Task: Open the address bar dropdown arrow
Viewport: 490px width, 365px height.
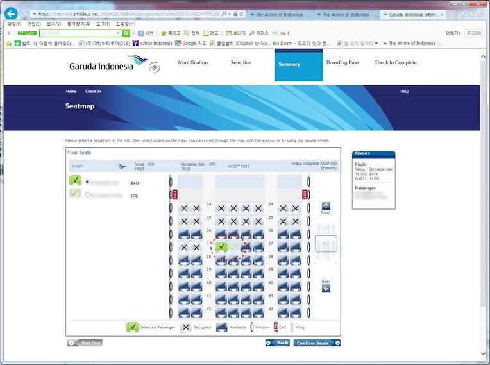Action: (x=230, y=14)
